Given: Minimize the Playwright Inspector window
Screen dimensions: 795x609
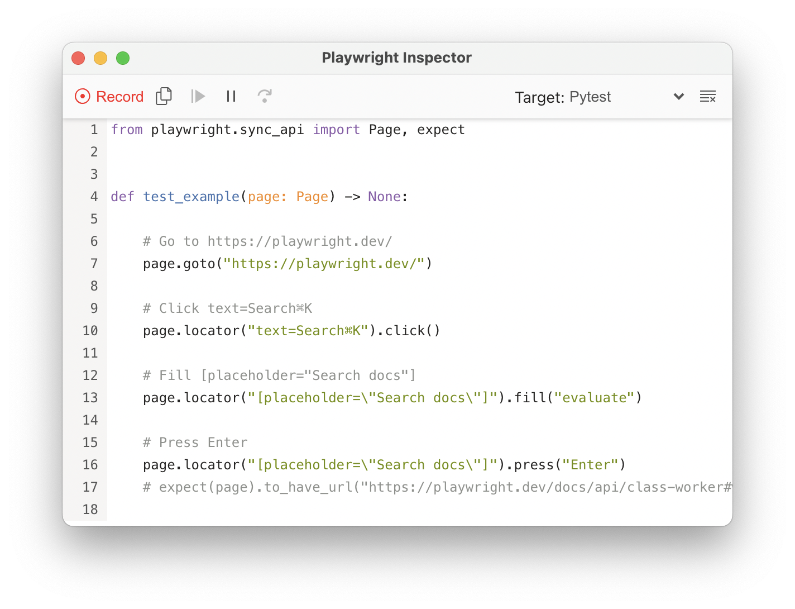Looking at the screenshot, I should point(100,58).
